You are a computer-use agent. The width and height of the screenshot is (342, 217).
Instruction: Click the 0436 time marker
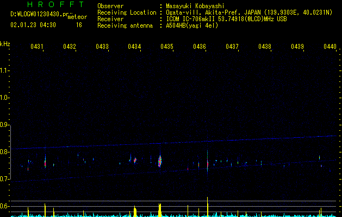(200, 46)
